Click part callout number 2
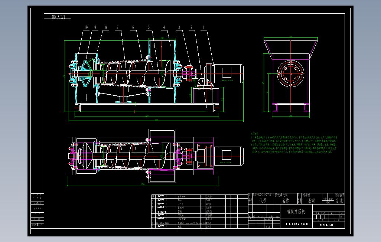The image size is (381, 242). (191, 27)
